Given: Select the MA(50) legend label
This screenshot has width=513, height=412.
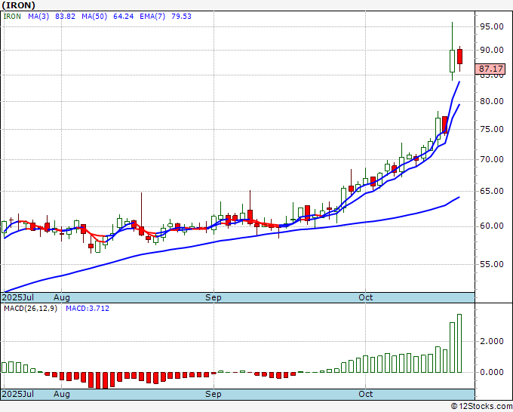Looking at the screenshot, I should point(94,17).
